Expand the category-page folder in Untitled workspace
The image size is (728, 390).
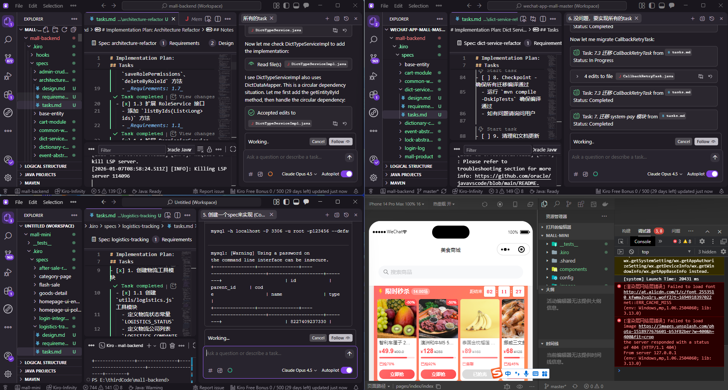click(x=55, y=276)
